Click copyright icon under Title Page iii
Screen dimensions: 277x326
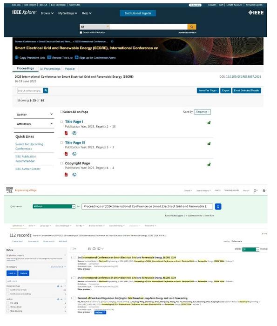(x=74, y=154)
